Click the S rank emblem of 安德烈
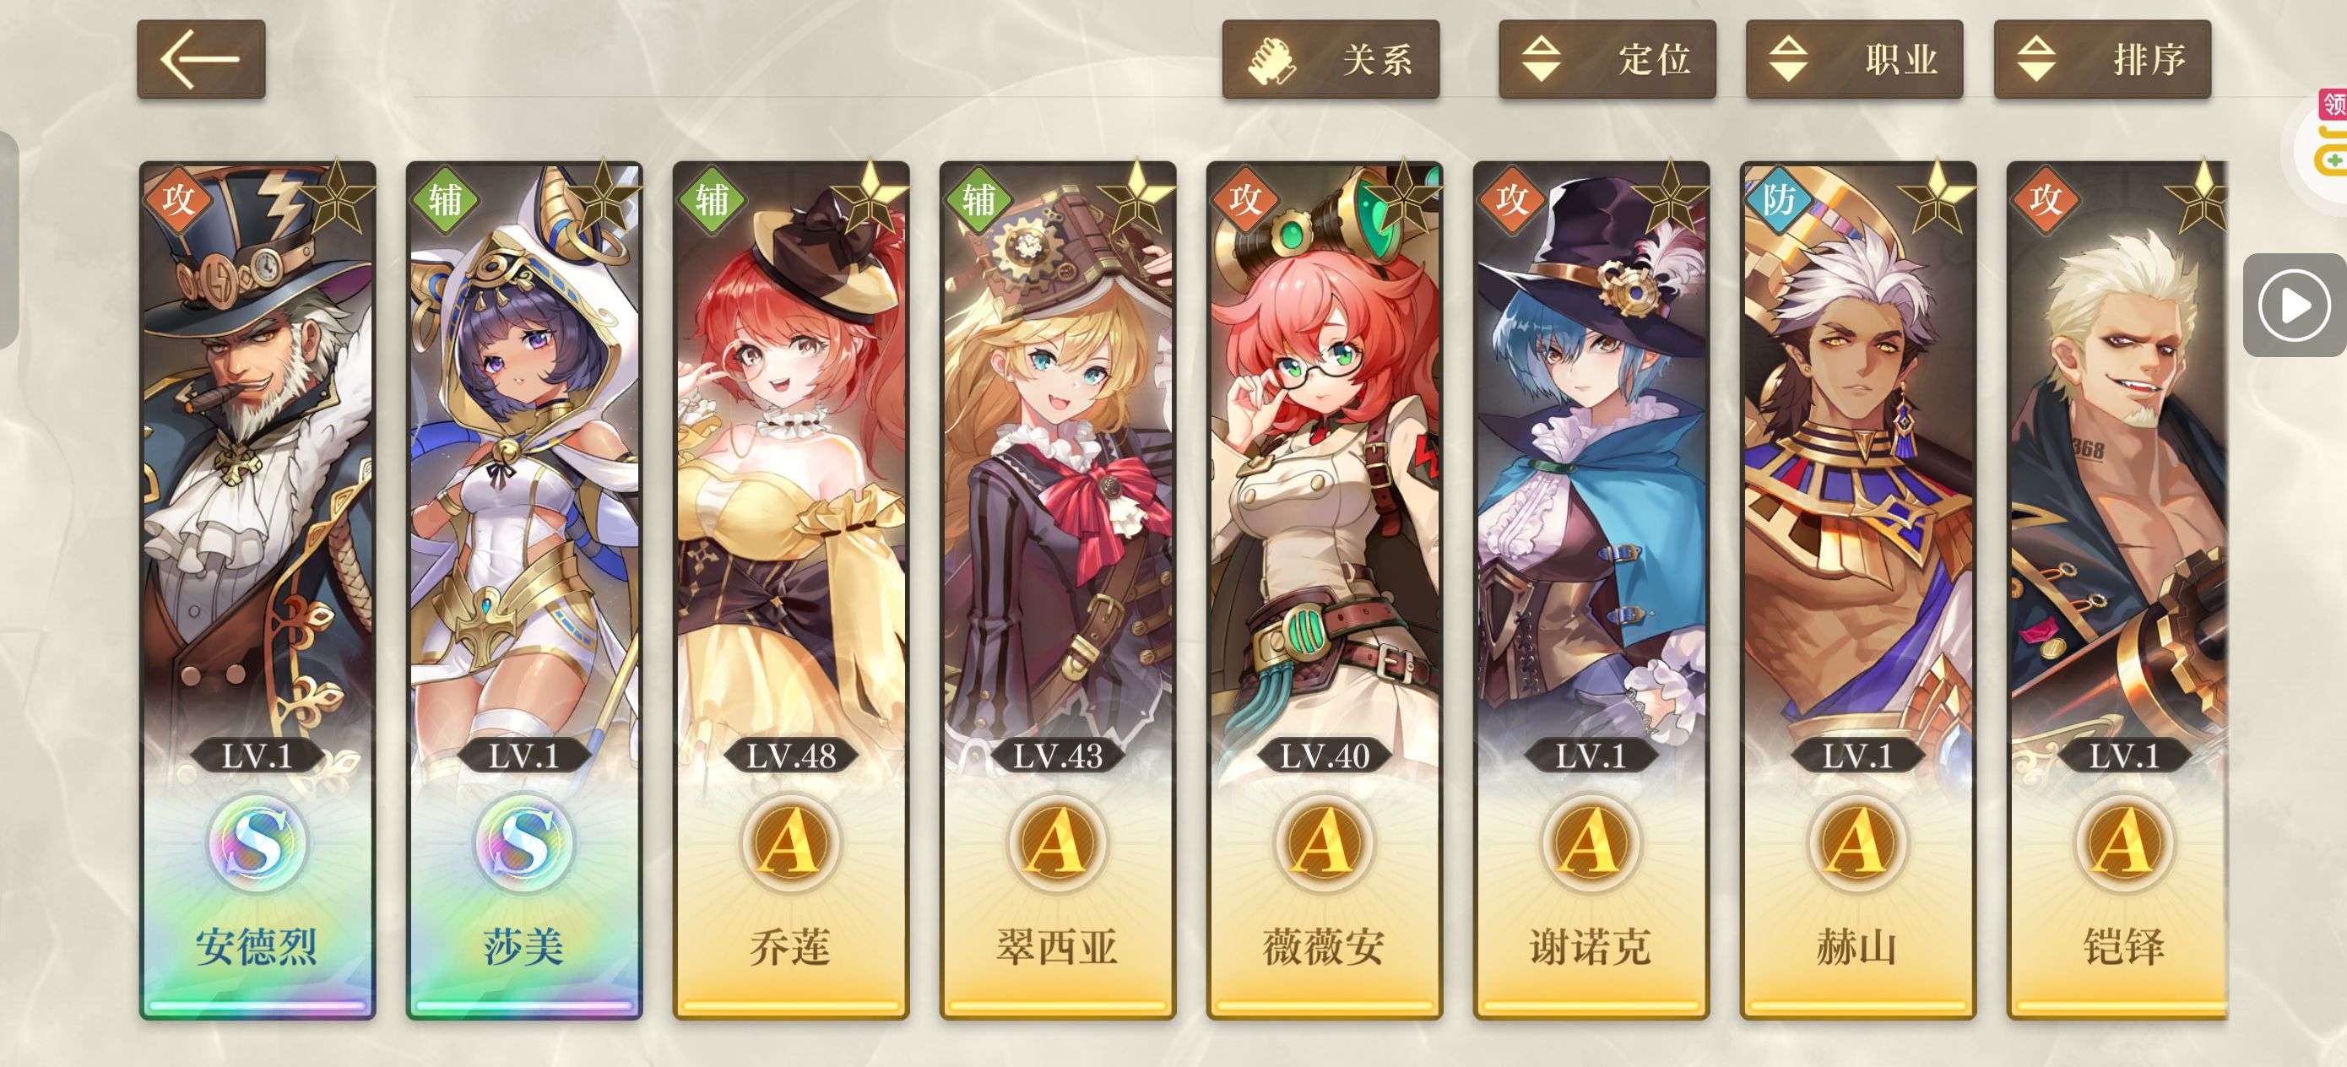The image size is (2347, 1067). [x=257, y=842]
